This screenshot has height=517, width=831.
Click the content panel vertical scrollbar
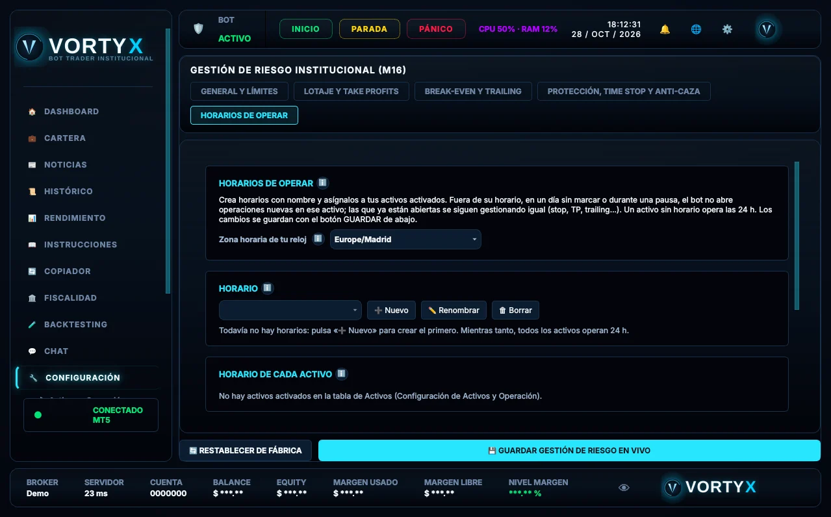click(797, 236)
